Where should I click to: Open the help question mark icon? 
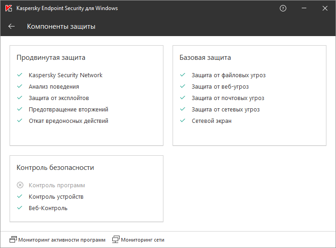(x=283, y=8)
